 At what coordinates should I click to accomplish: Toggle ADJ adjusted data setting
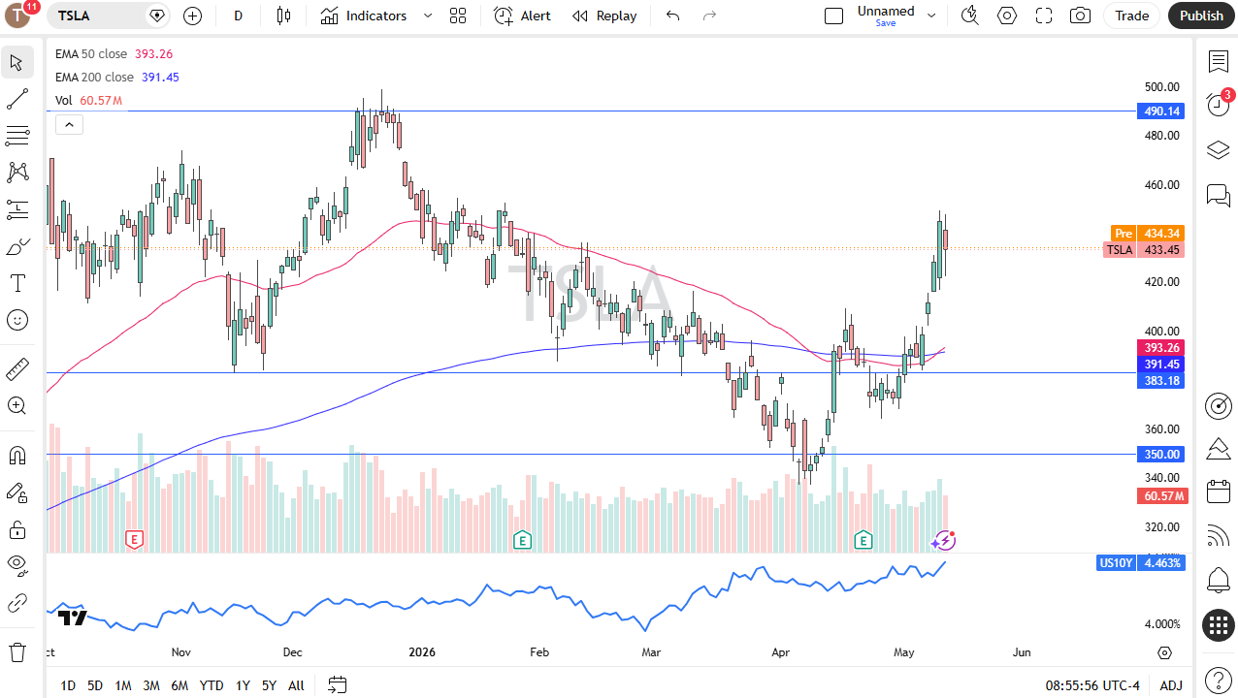1171,685
